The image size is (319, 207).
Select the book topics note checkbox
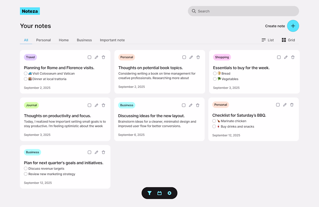[184, 57]
